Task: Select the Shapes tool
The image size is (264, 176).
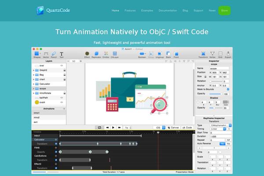Action: 37,54
